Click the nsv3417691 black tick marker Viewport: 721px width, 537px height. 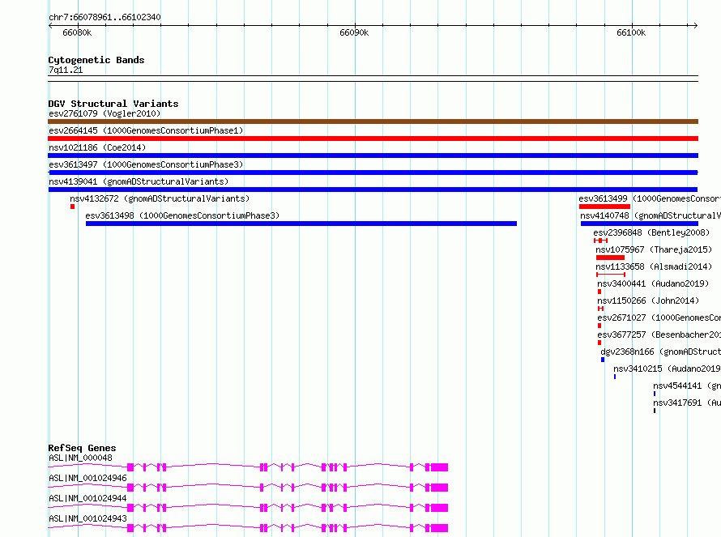[655, 411]
